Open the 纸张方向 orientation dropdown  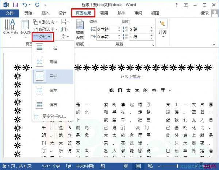[45, 22]
